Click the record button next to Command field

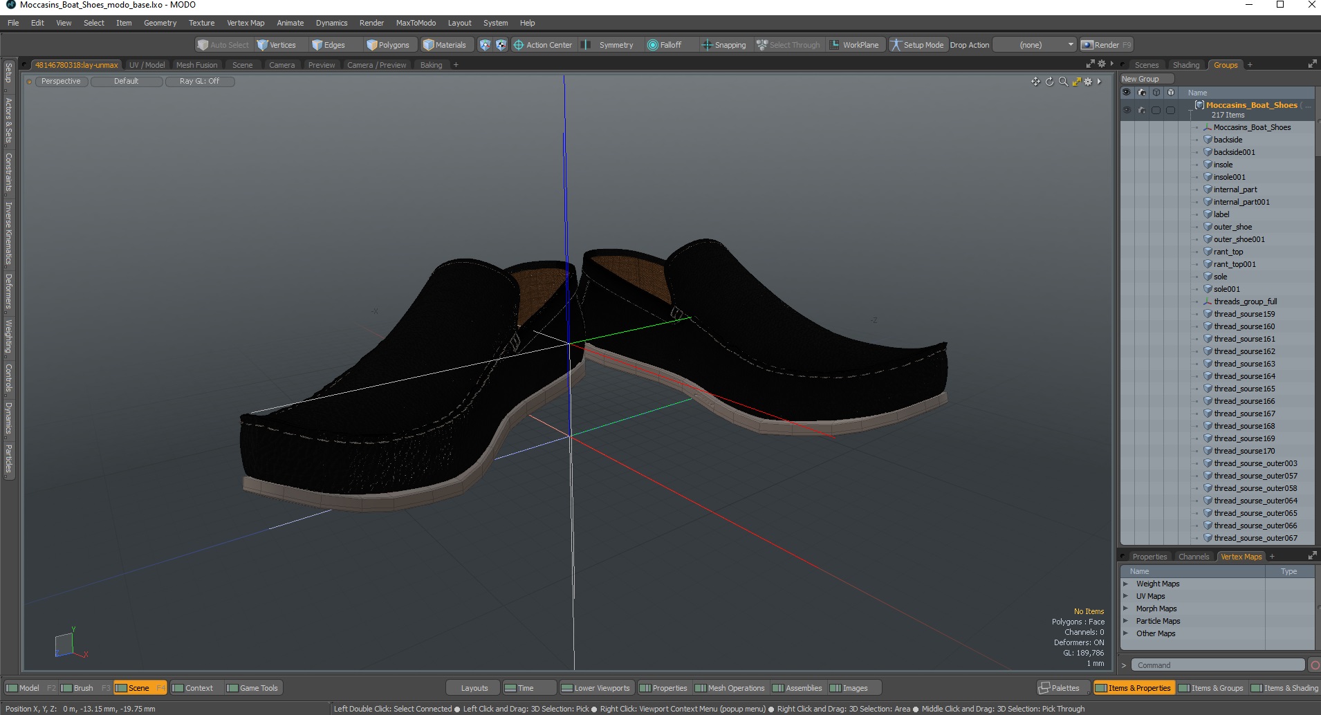point(1315,665)
